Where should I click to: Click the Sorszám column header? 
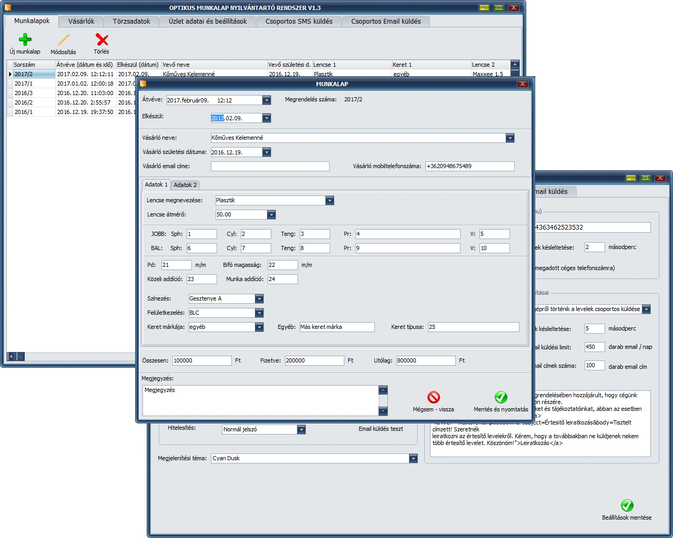click(34, 65)
